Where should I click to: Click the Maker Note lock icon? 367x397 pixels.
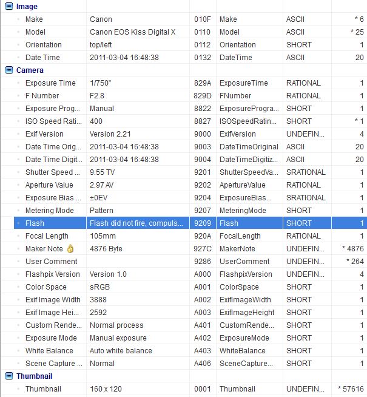point(70,249)
